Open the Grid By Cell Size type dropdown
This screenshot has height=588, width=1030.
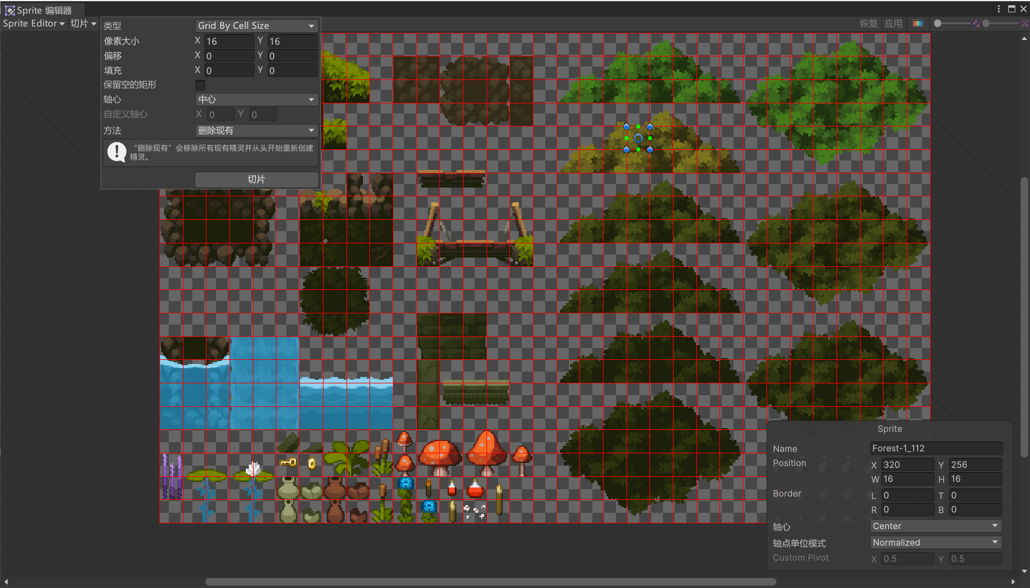pos(256,26)
